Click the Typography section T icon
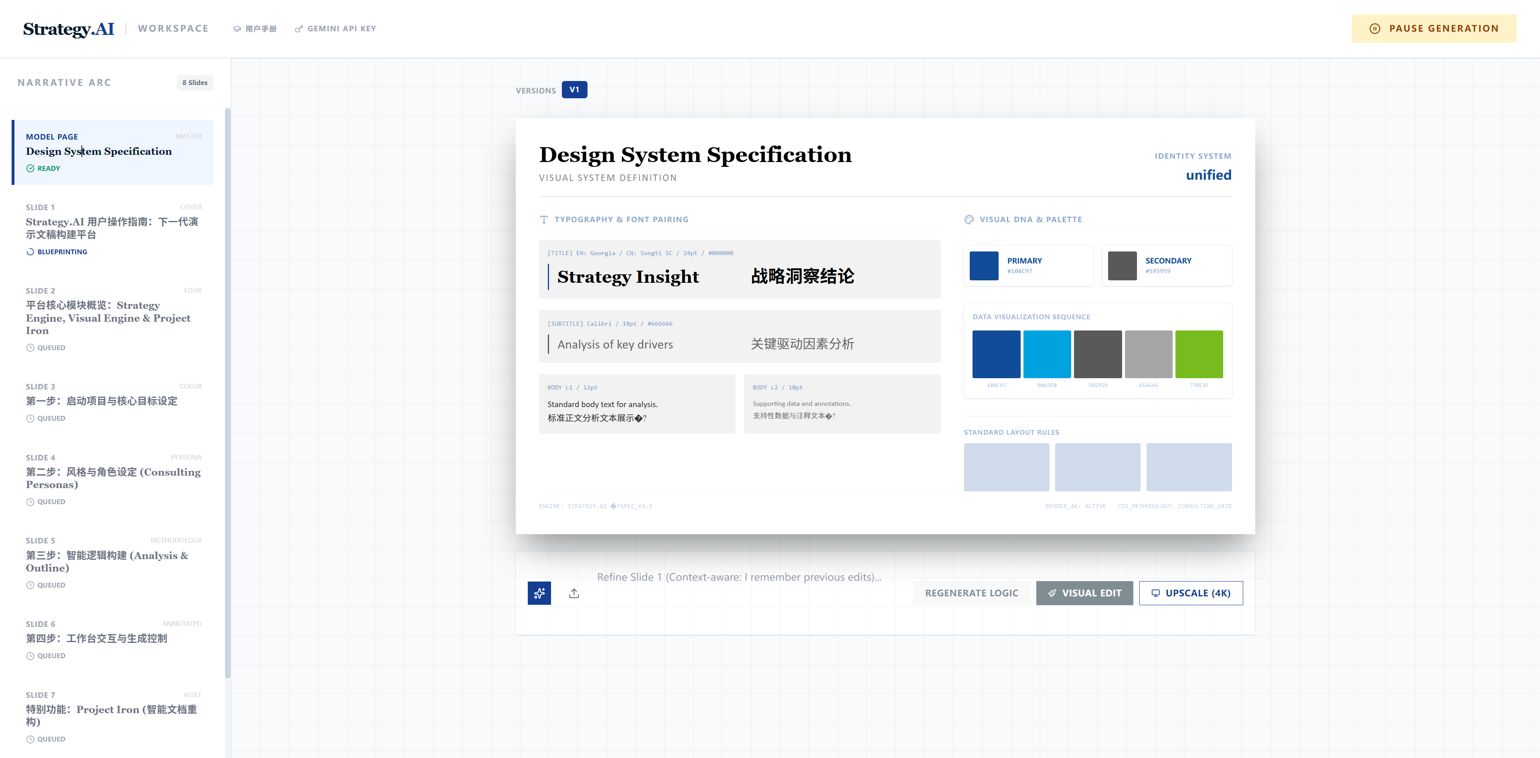 point(543,219)
